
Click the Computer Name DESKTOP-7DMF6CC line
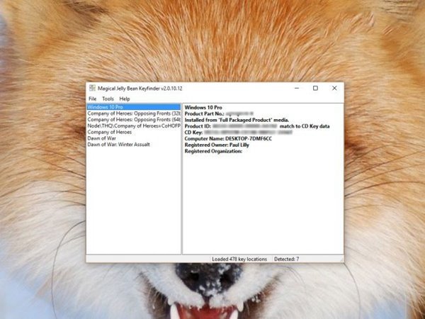(228, 139)
